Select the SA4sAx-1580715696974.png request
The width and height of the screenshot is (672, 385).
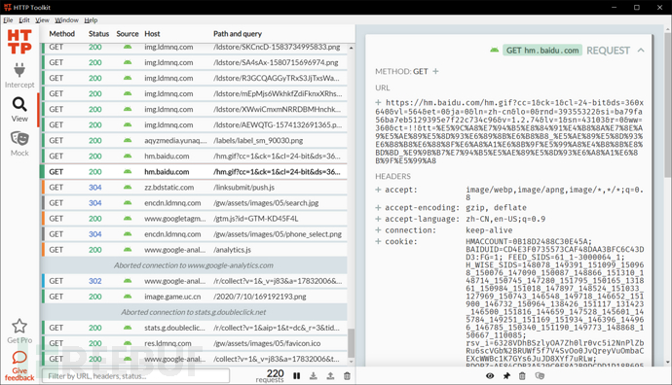coord(195,62)
